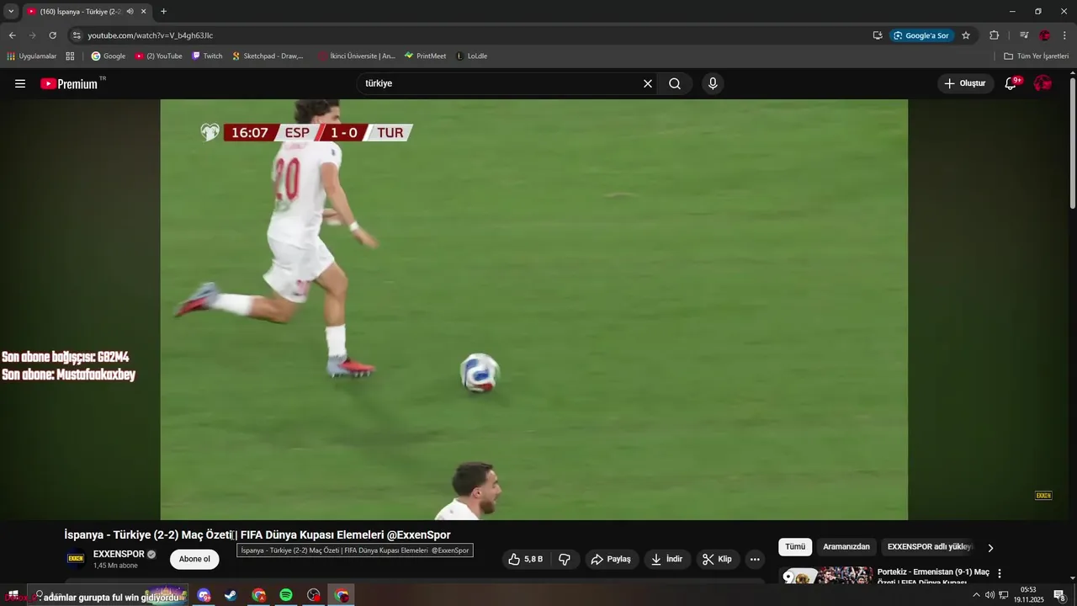Open the YouTube guide hamburger menu
Viewport: 1077px width, 606px height.
[20, 83]
